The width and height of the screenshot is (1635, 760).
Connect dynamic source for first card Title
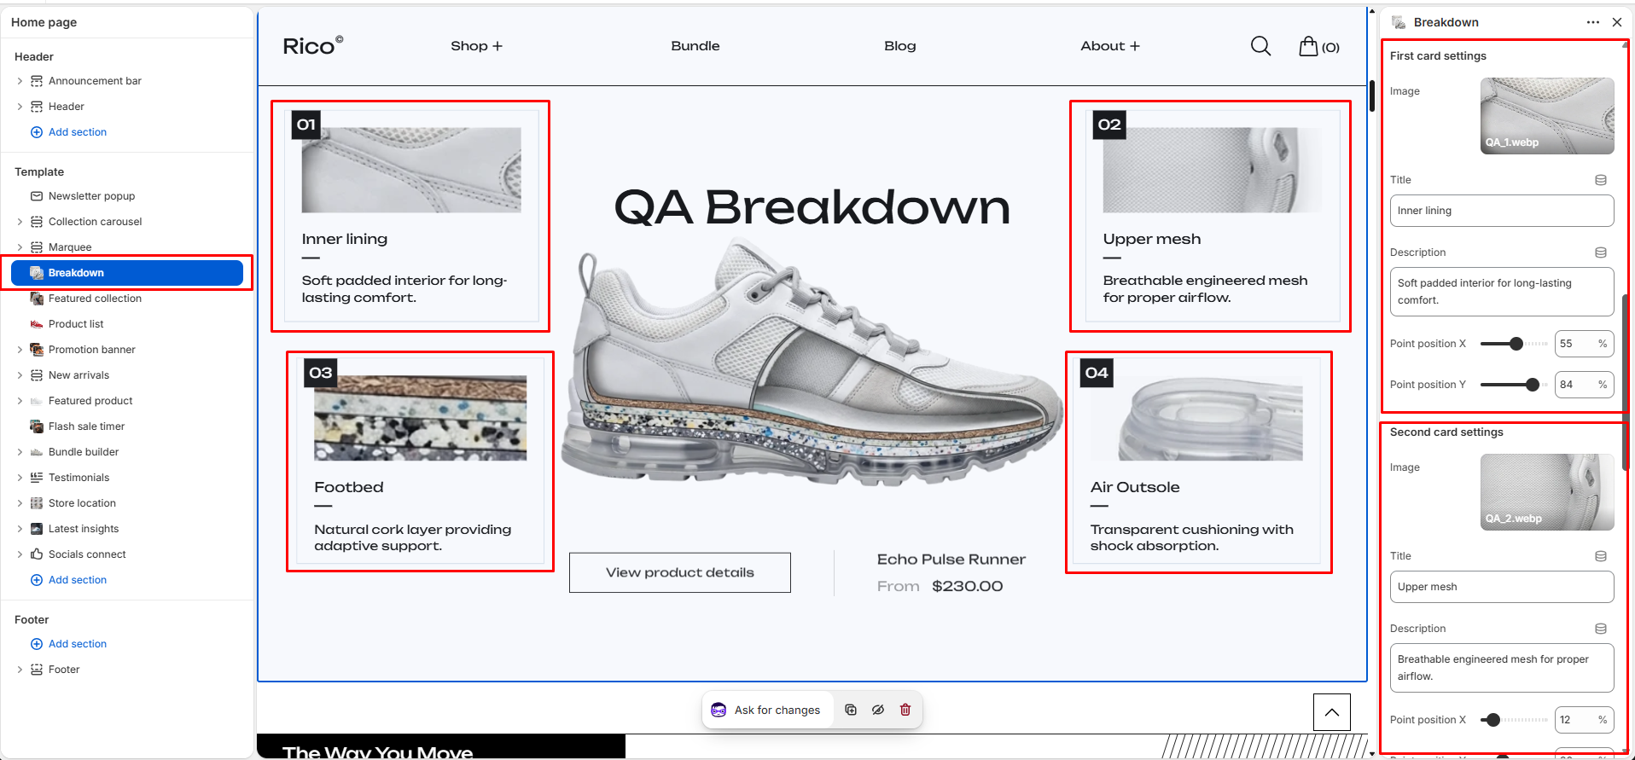[1601, 180]
